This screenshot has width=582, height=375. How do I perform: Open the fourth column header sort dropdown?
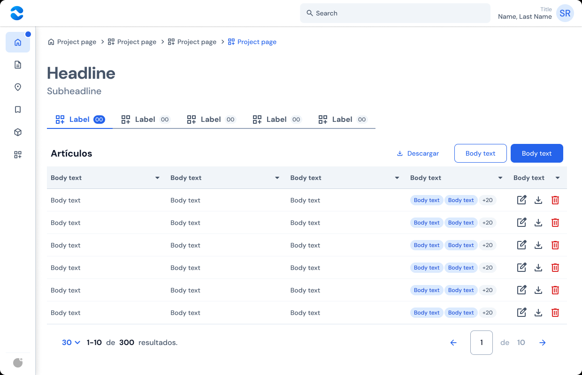click(x=500, y=178)
